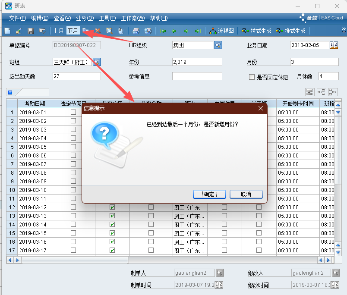Click the 拉式生成 toolbar button
Viewport: 347px width, 295px height.
click(257, 31)
